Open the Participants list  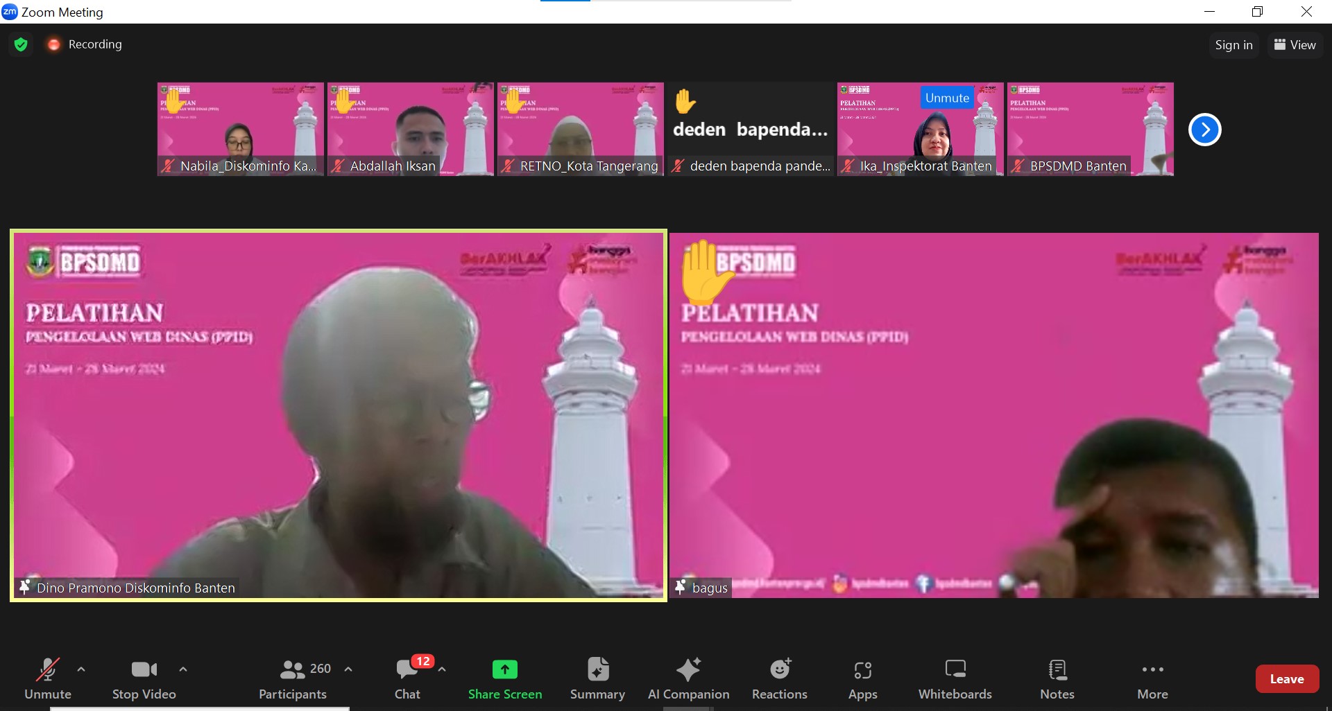(293, 678)
